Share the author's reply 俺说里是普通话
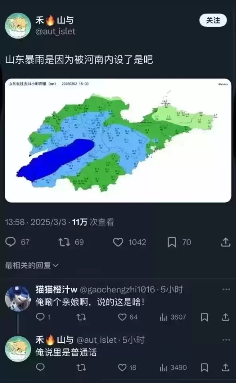Viewport: 236px width, 383px height. [226, 367]
